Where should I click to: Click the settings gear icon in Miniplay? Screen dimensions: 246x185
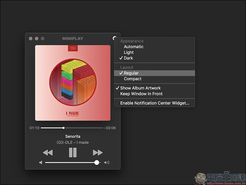[114, 38]
